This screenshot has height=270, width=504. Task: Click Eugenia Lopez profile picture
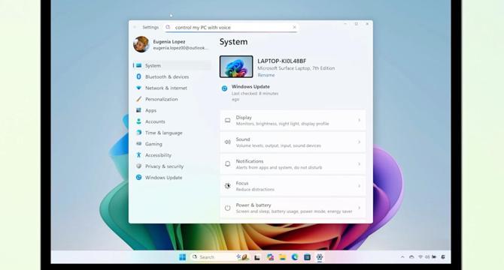pyautogui.click(x=141, y=44)
